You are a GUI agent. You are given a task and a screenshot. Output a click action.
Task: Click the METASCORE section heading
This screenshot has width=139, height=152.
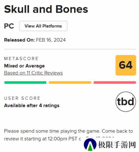click(x=21, y=59)
